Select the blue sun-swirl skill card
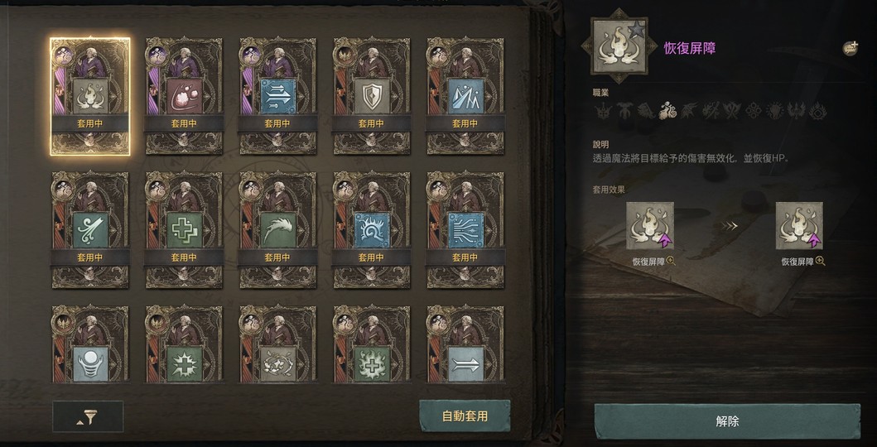 [x=372, y=229]
